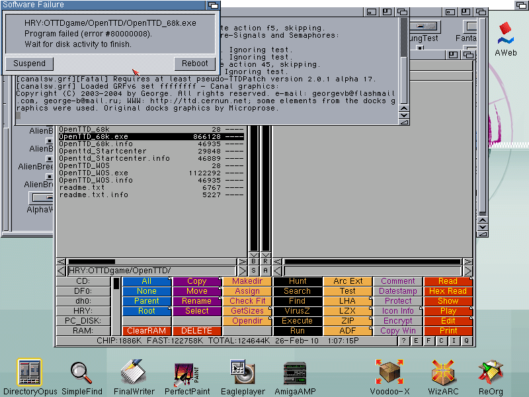Click the Protect button
The width and height of the screenshot is (529, 397).
tap(398, 301)
